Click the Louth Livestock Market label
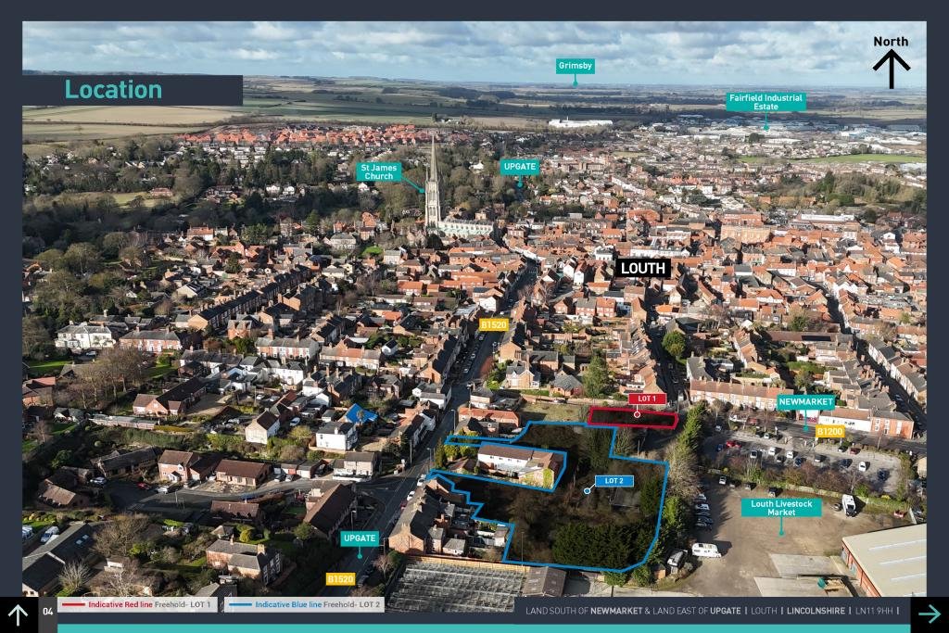949x633 pixels. tap(780, 507)
